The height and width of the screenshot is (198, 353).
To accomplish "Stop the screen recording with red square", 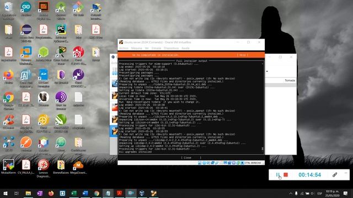I will (286, 175).
